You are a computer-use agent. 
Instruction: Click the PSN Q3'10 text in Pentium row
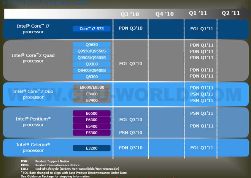point(130,133)
